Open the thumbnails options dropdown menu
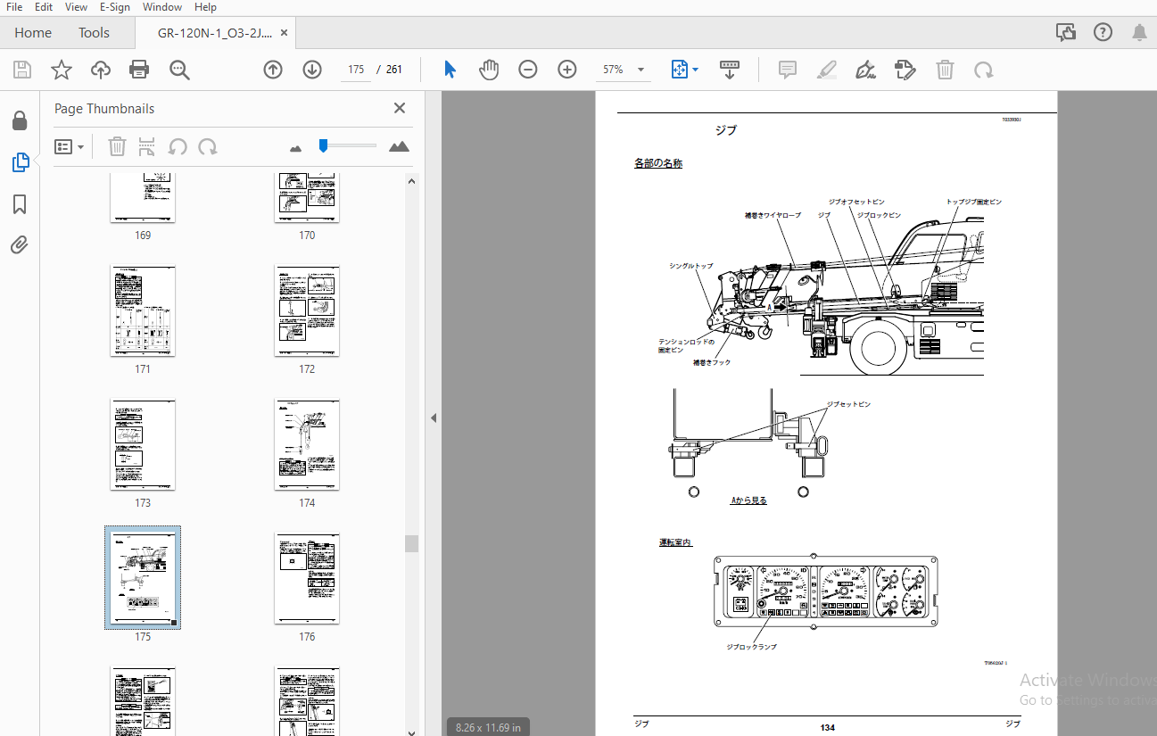 pos(70,146)
